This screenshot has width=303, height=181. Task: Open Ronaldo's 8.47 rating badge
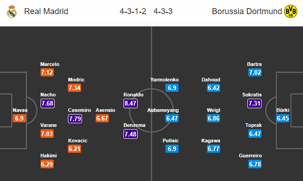pos(130,103)
